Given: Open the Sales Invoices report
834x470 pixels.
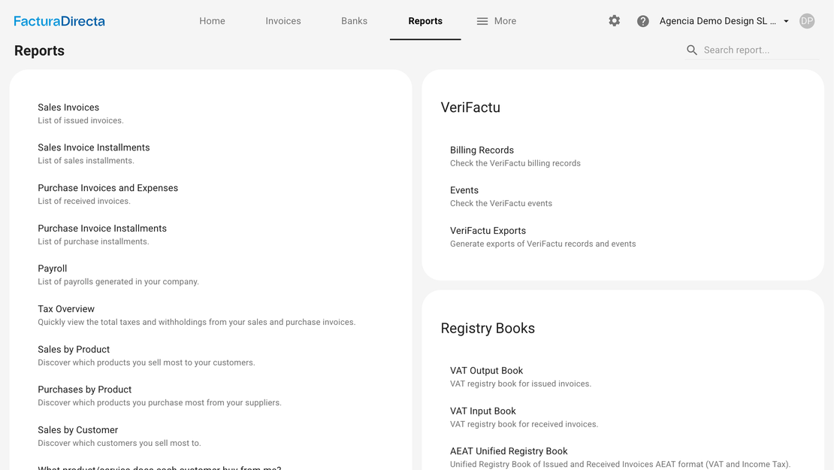Looking at the screenshot, I should 68,108.
